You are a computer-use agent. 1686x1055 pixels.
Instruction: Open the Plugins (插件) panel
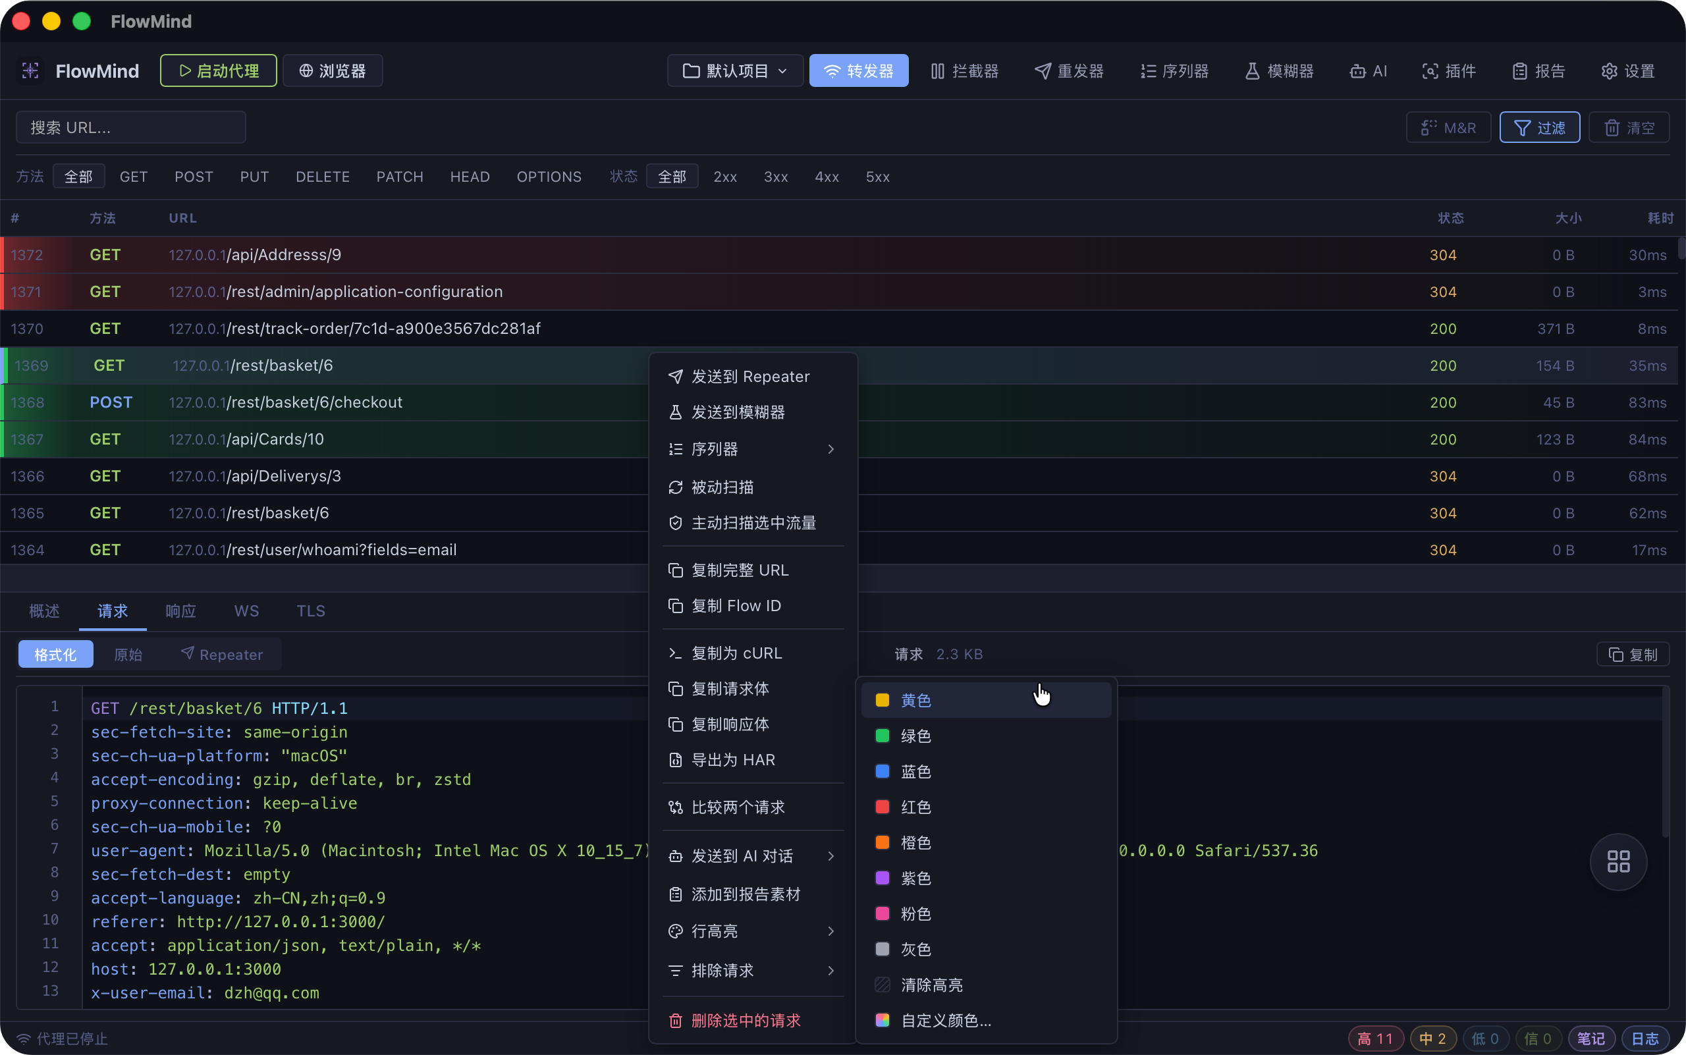click(x=1449, y=71)
